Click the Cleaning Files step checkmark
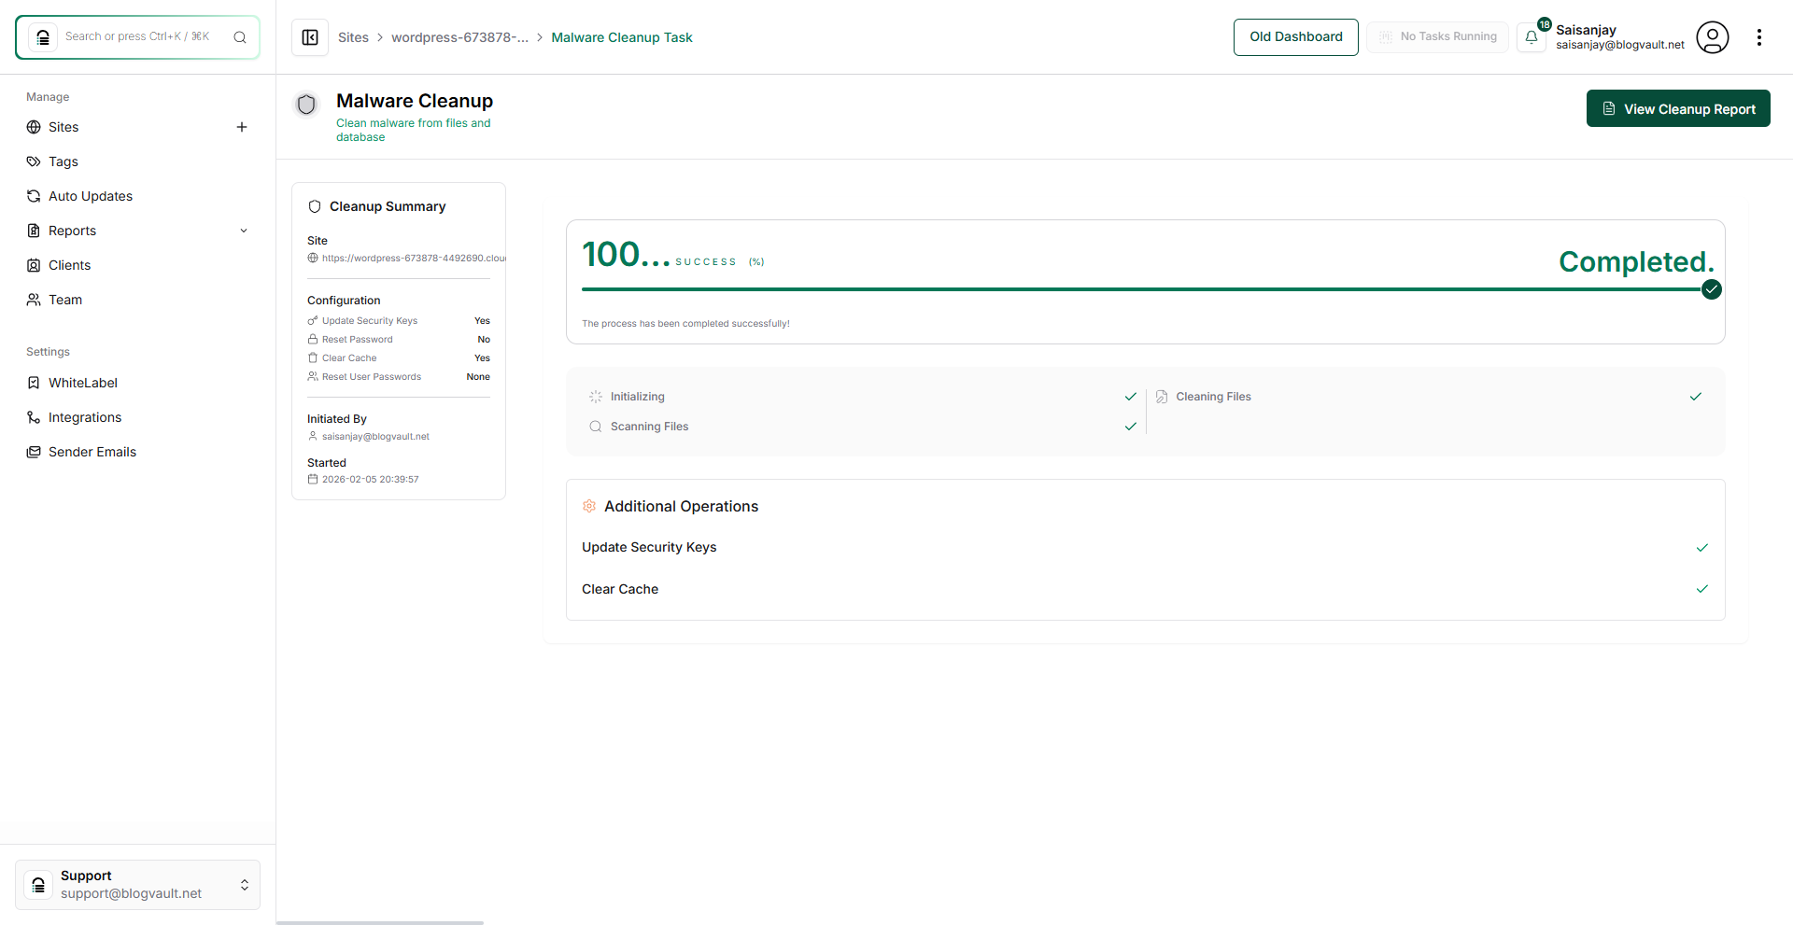This screenshot has width=1793, height=925. (1696, 397)
